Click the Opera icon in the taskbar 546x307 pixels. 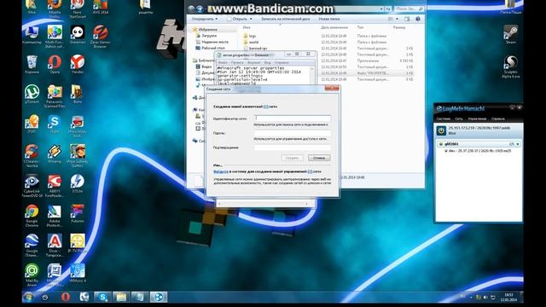66,297
